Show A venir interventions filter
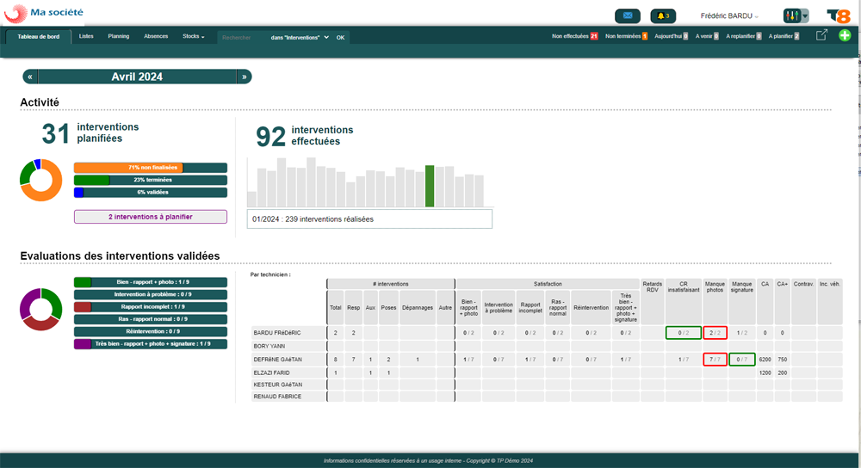 point(707,36)
